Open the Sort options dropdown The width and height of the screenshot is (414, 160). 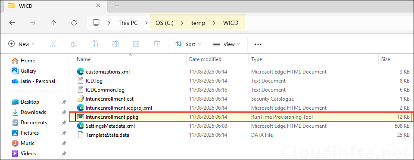188,44
